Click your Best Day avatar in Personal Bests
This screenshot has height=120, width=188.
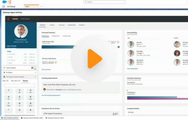(131, 44)
